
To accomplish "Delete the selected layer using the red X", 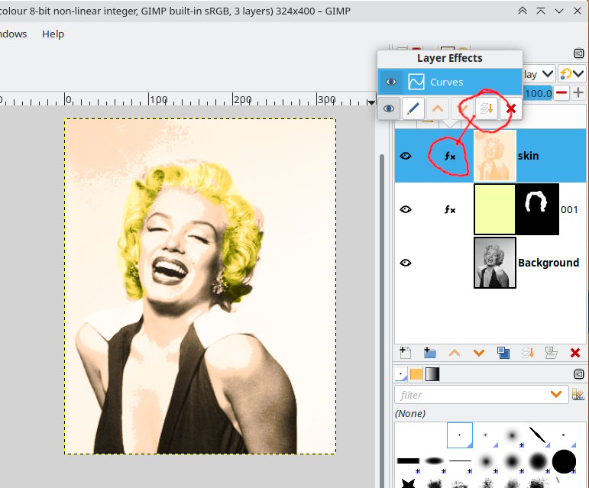I will click(575, 353).
